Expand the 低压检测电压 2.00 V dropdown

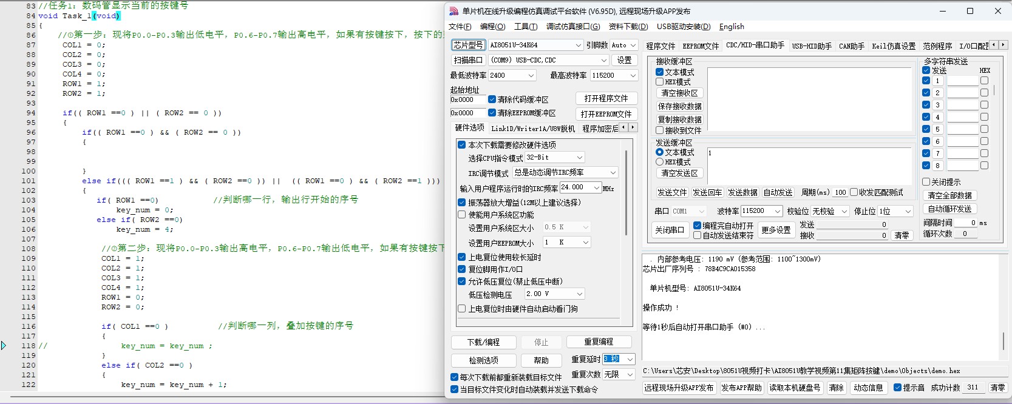click(x=579, y=294)
